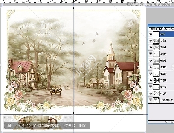Toggle visibility of the 2绿色 channel

[150, 47]
